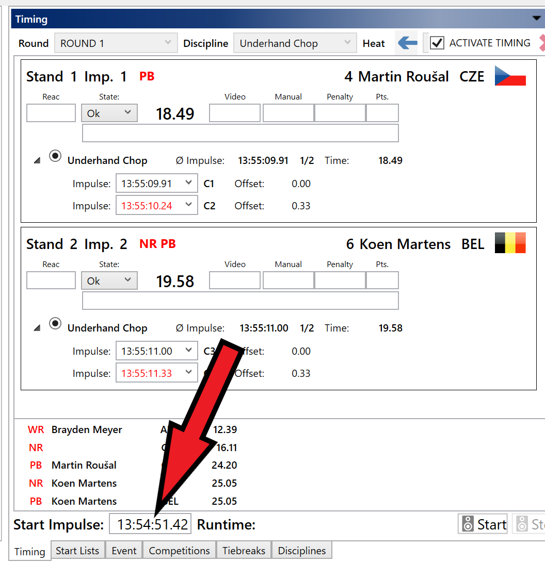Open the Discipline dropdown showing Underhand Chop
Viewport: 545px width, 563px height.
click(x=295, y=43)
